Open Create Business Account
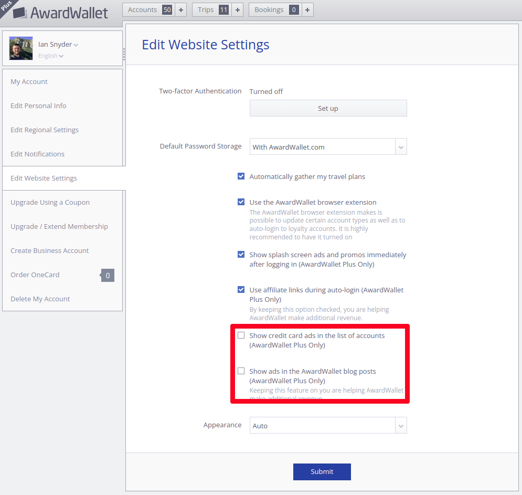The image size is (522, 495). pyautogui.click(x=50, y=250)
